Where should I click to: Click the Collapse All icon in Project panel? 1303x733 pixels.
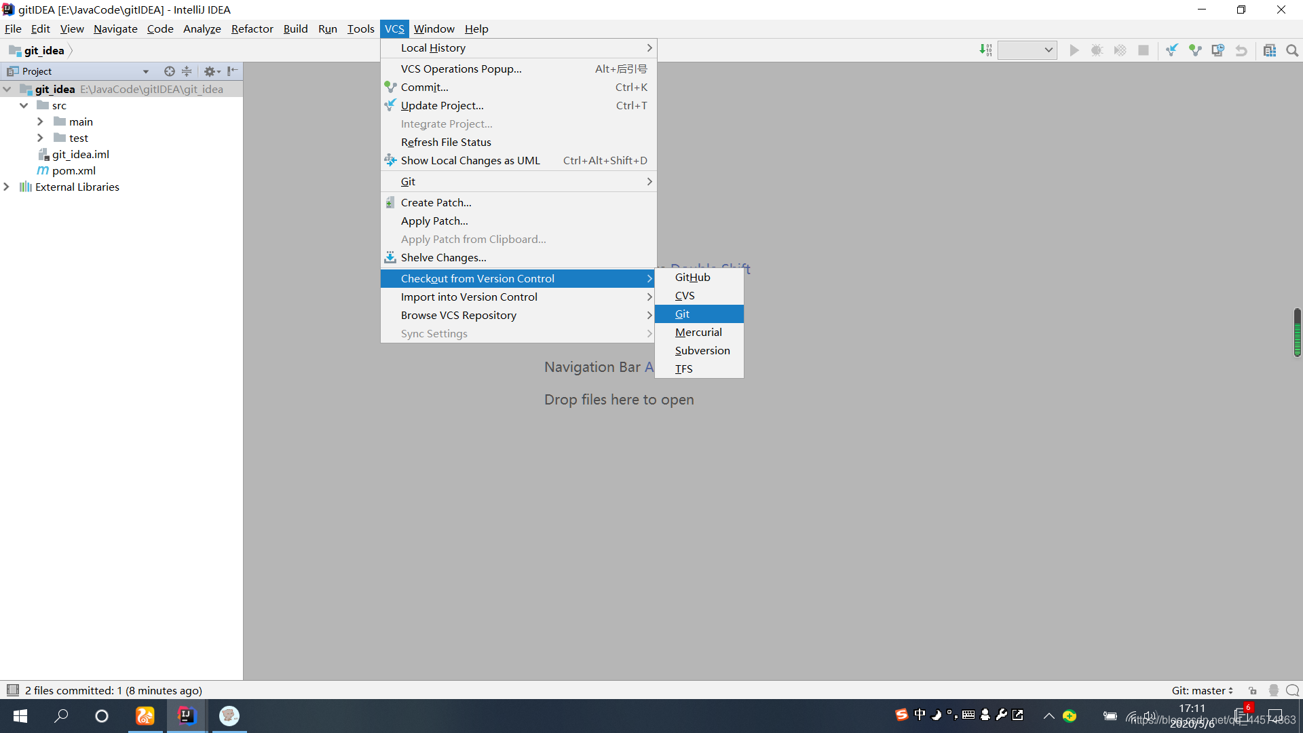pyautogui.click(x=187, y=71)
